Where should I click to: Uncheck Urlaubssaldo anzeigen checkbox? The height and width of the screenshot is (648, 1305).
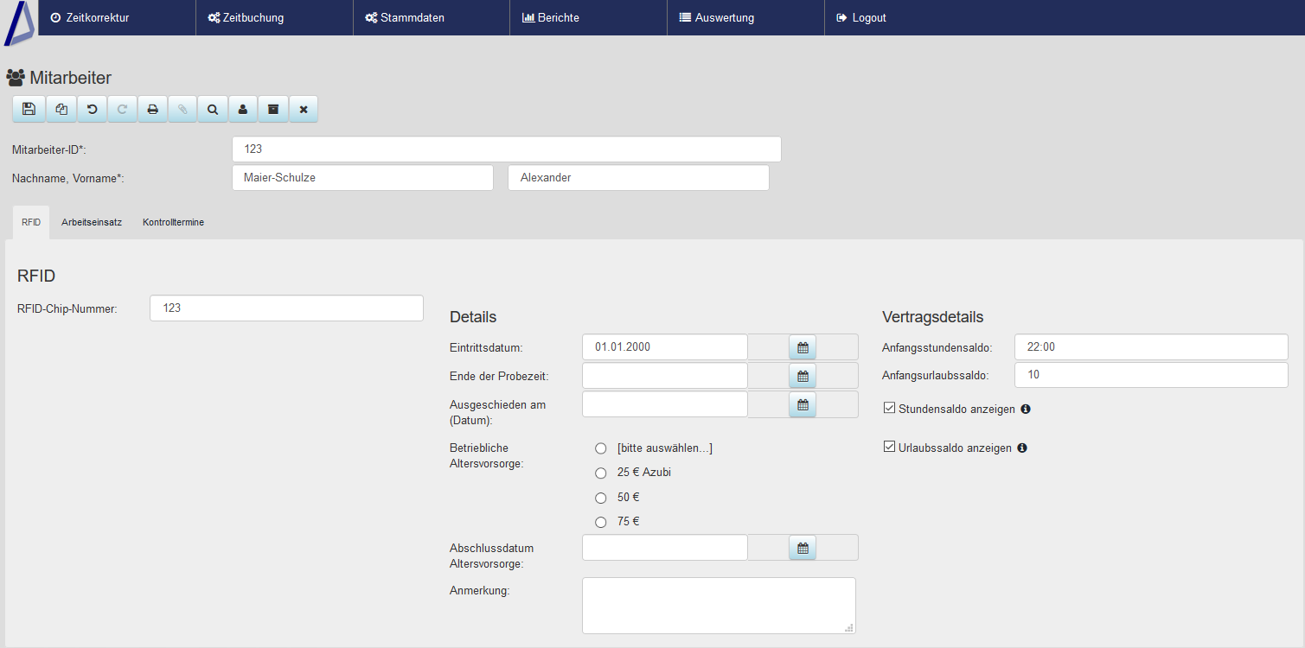pyautogui.click(x=889, y=447)
